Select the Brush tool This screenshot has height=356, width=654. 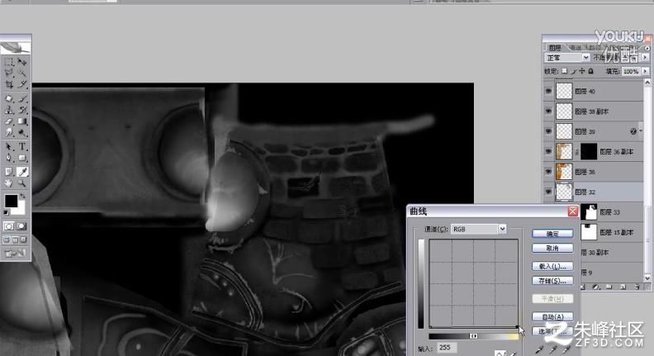point(22,98)
